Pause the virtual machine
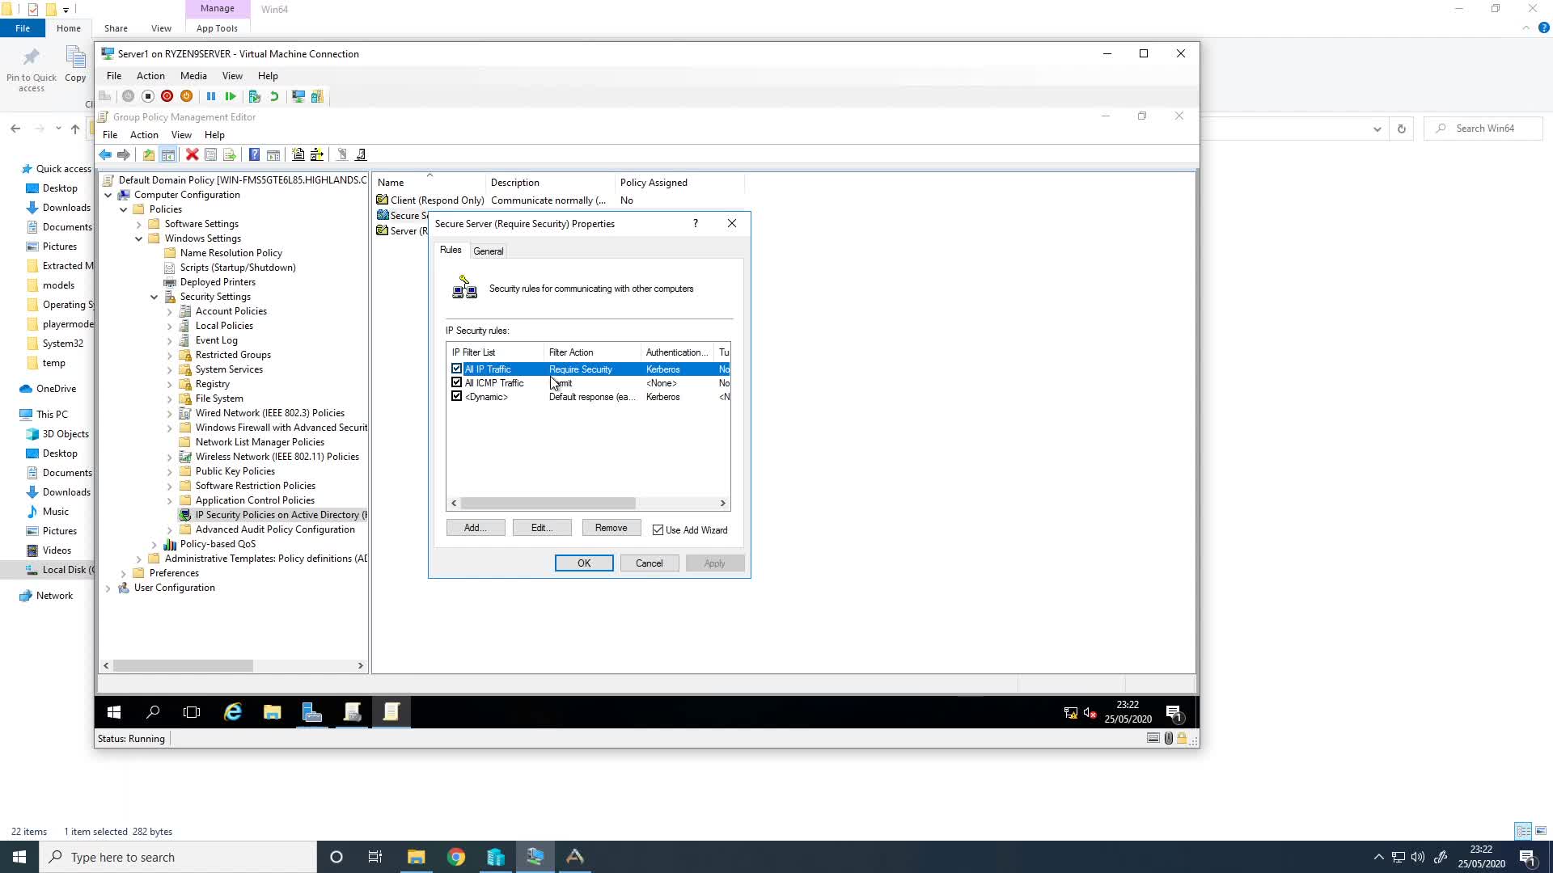The image size is (1553, 873). pos(211,96)
